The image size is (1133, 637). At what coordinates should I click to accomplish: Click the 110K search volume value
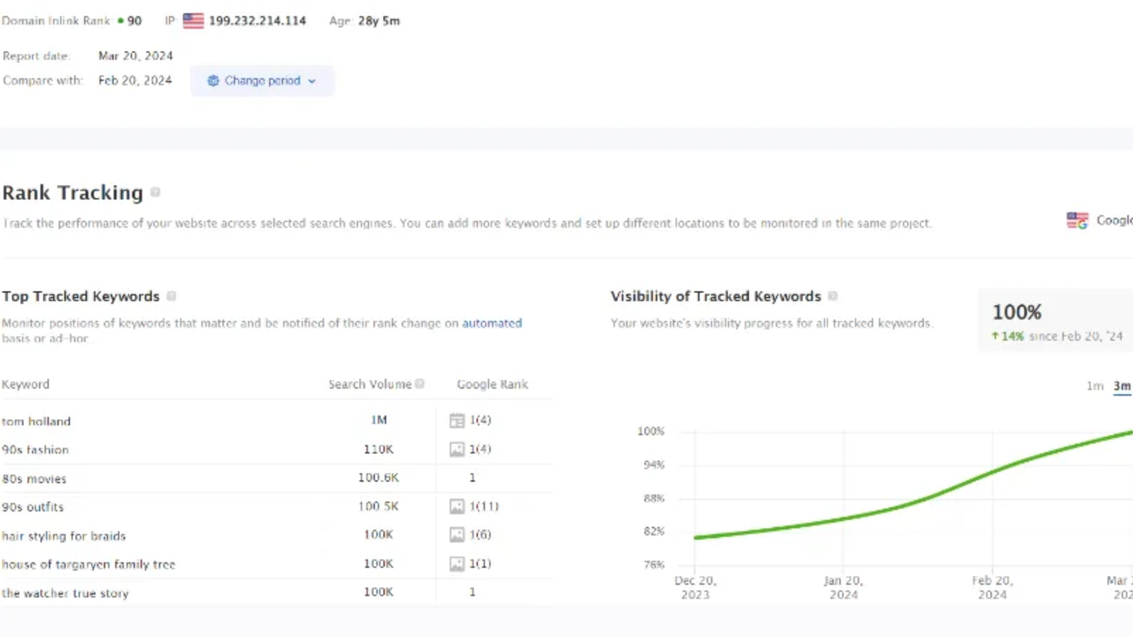(x=378, y=449)
